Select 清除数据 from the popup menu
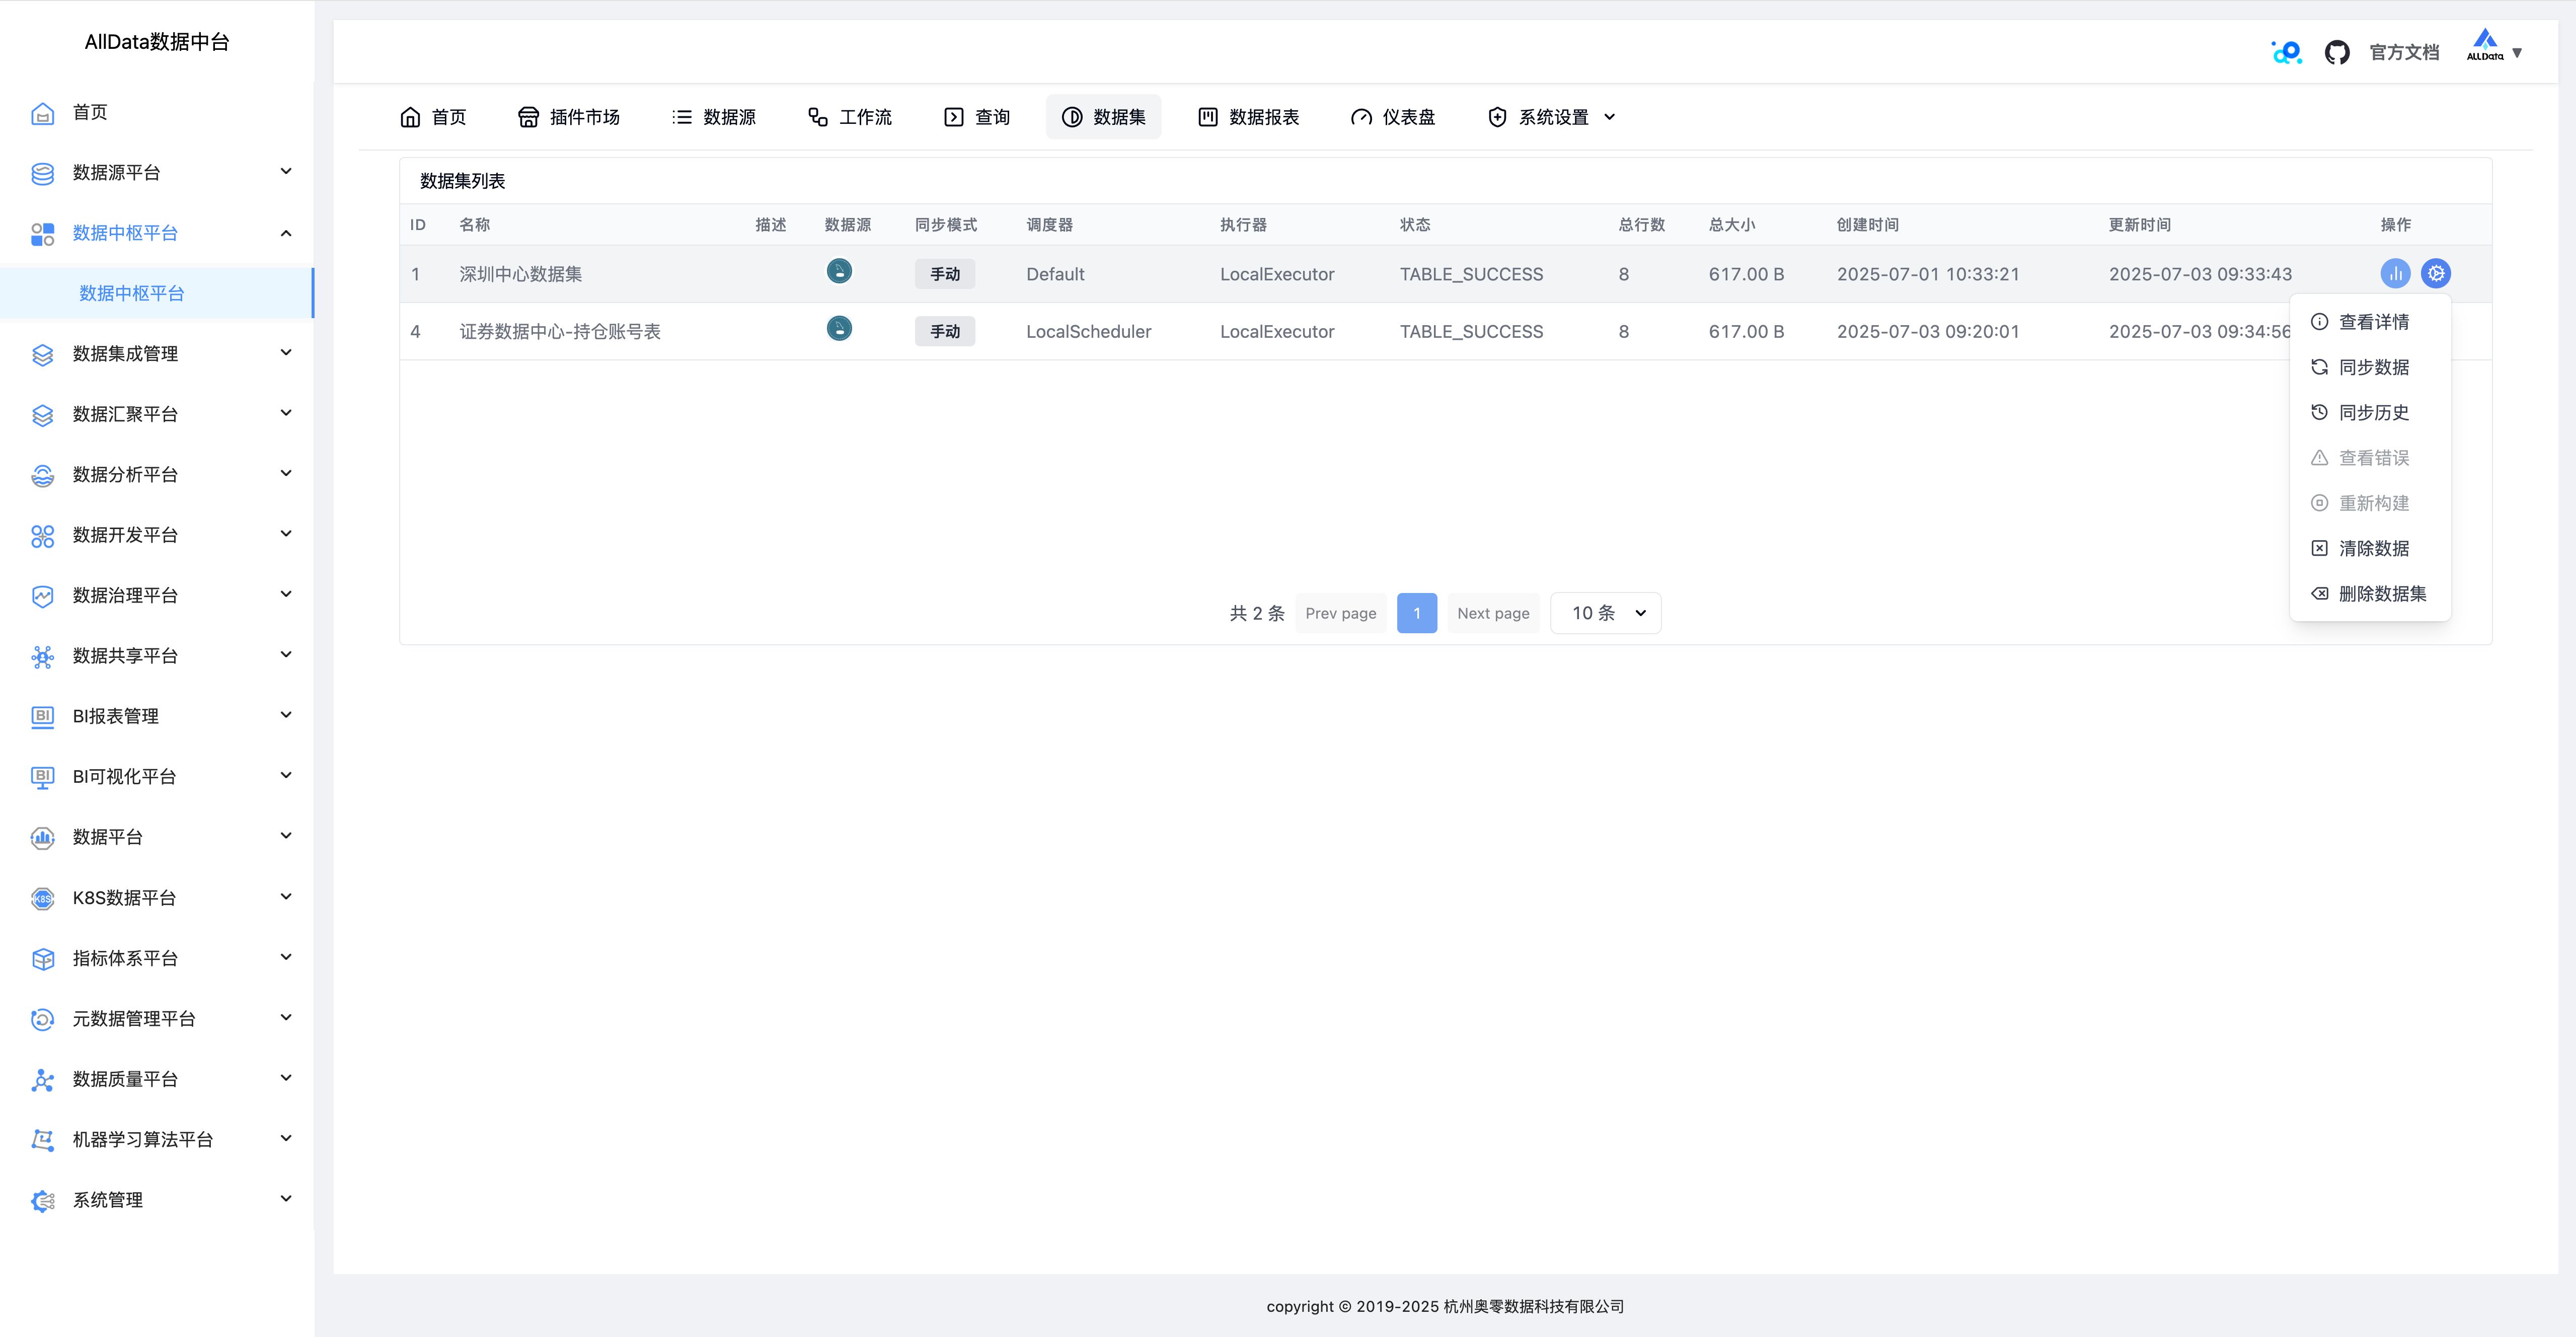The image size is (2576, 1337). tap(2370, 548)
